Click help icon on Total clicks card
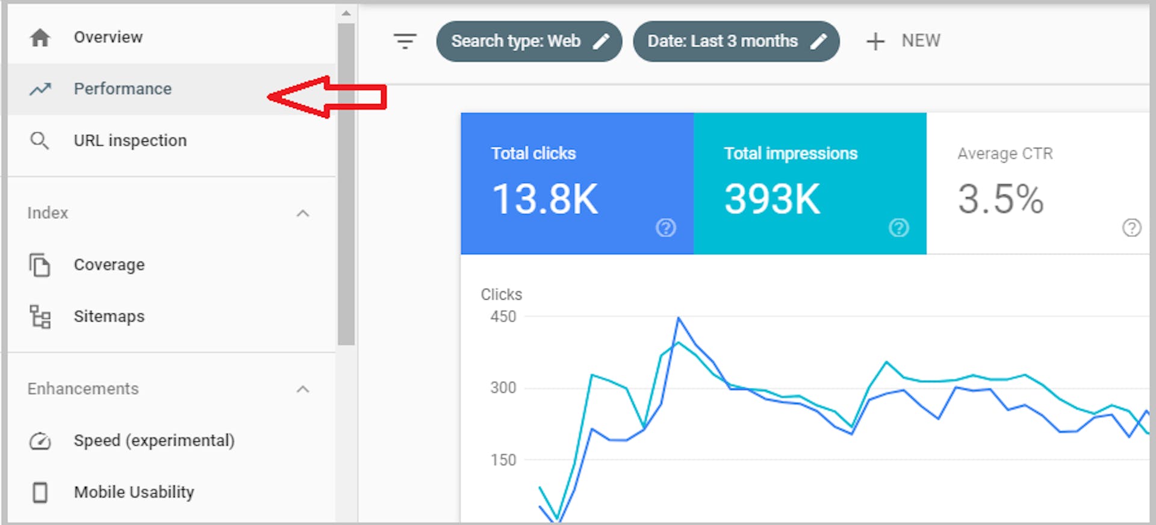 point(665,228)
